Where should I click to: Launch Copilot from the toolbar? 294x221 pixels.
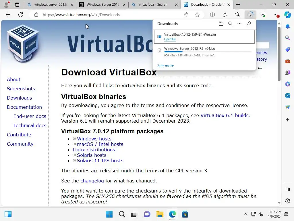pos(288,15)
